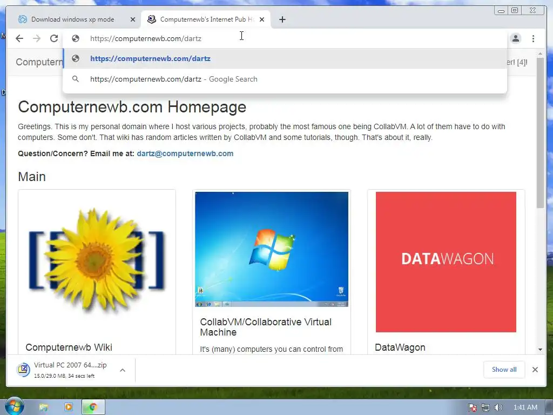Reload the current page
The image size is (553, 415).
[x=53, y=38]
